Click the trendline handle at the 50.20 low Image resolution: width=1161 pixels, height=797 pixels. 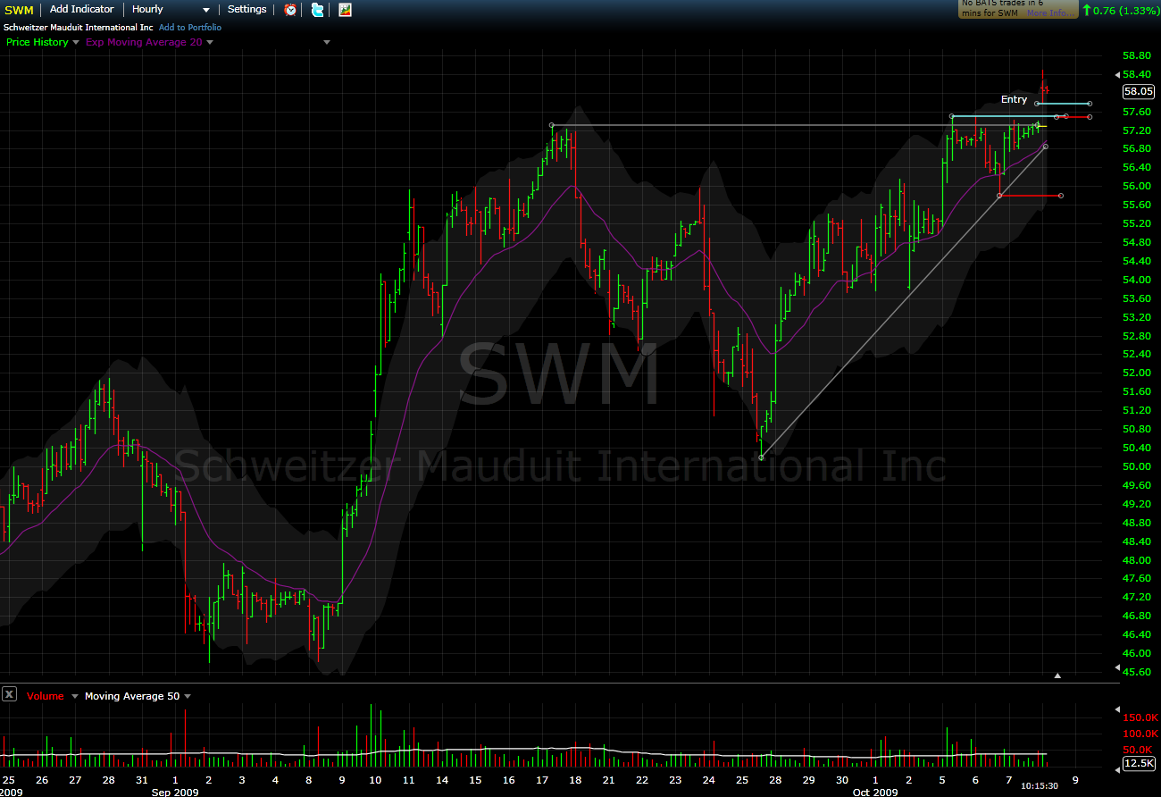coord(761,457)
